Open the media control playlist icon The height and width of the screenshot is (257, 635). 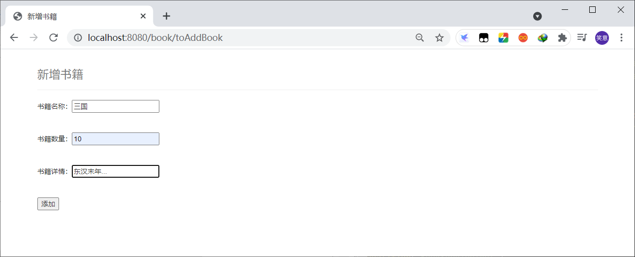(582, 38)
